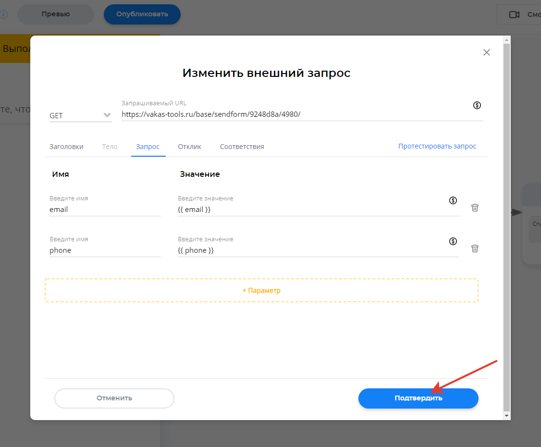Delete the phone parameter with its trash icon
The image size is (541, 447).
(475, 248)
